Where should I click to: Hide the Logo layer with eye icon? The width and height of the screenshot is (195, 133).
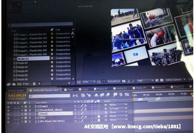[9, 107]
